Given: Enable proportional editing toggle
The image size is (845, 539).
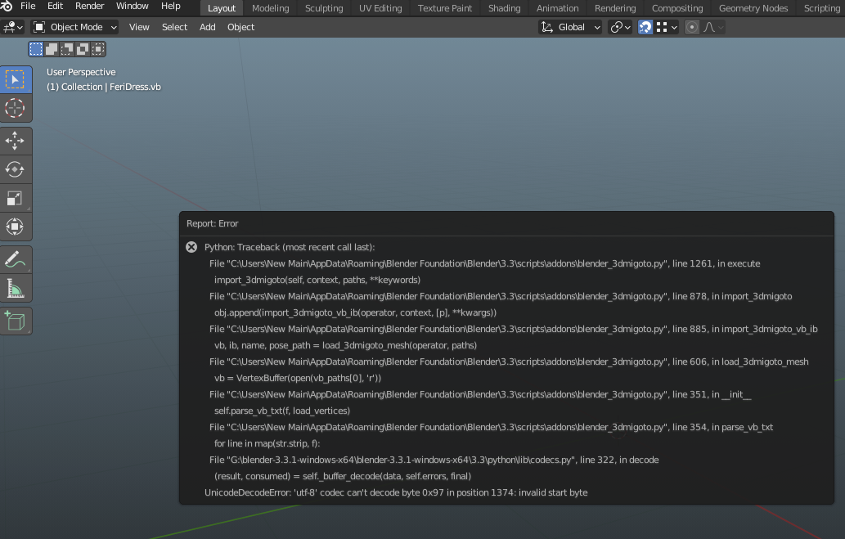Looking at the screenshot, I should tap(692, 27).
